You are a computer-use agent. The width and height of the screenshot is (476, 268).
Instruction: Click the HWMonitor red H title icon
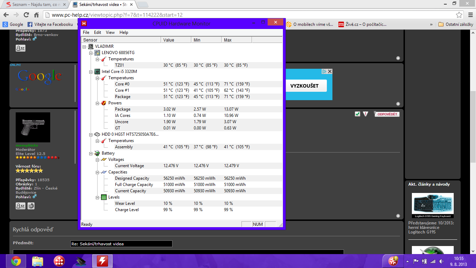click(84, 24)
